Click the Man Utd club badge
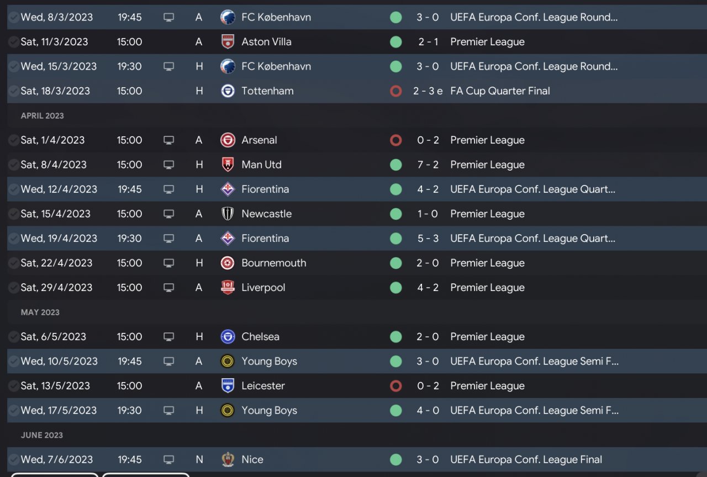707x477 pixels. click(x=227, y=165)
